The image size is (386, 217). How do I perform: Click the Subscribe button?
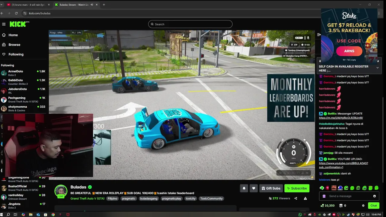pyautogui.click(x=297, y=188)
